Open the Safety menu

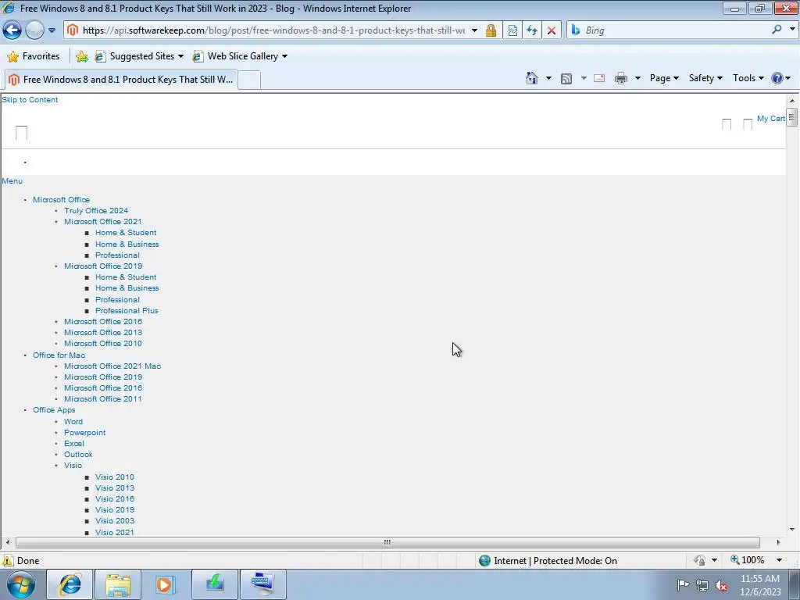click(705, 78)
